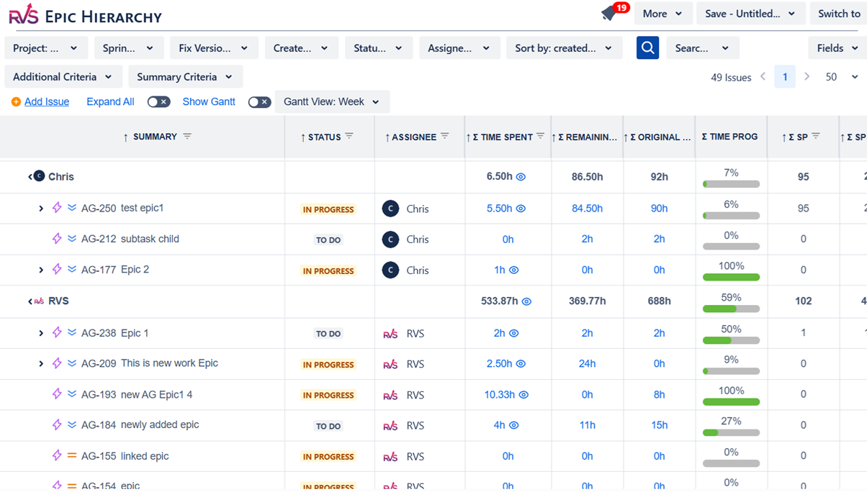The image size is (867, 492).
Task: Open the Gantt View: Week dropdown
Action: tap(332, 102)
